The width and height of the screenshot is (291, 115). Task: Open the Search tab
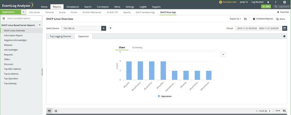tap(88, 7)
